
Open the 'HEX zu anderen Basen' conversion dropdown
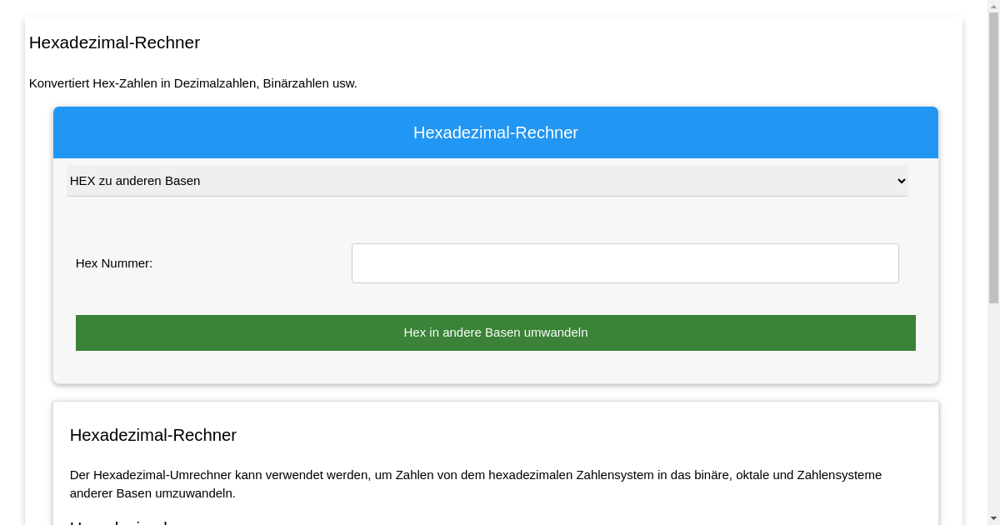(x=487, y=181)
